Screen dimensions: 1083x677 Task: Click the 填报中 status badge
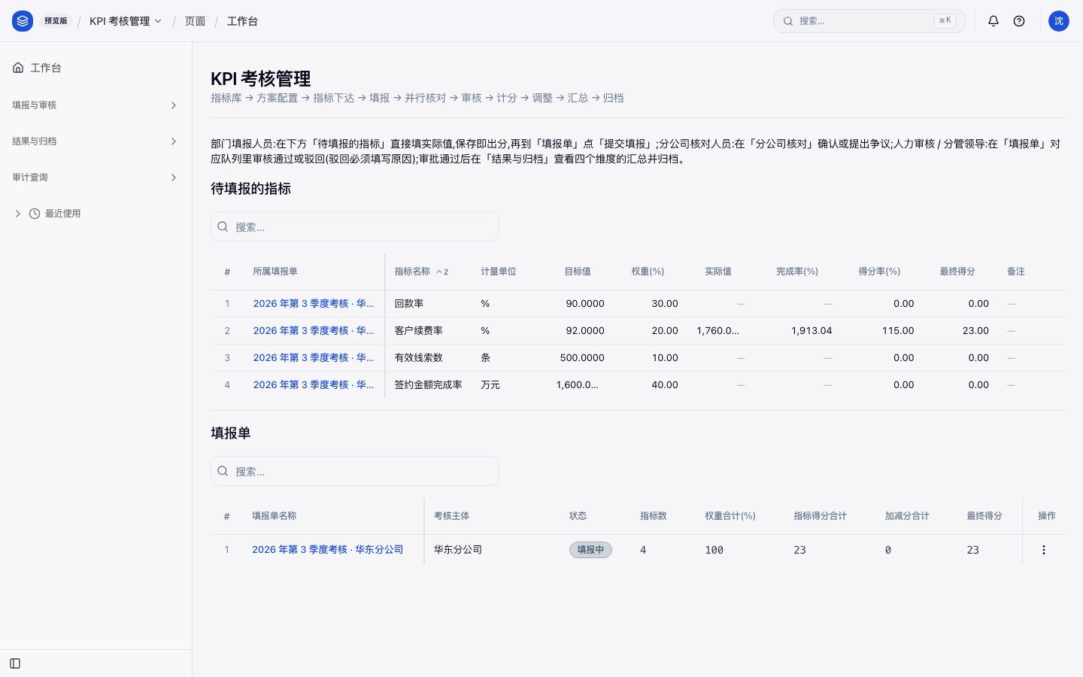tap(590, 550)
